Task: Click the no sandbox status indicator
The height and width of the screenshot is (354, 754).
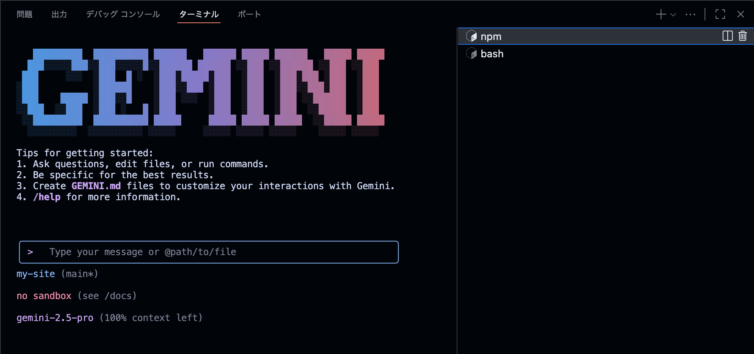Action: 44,296
